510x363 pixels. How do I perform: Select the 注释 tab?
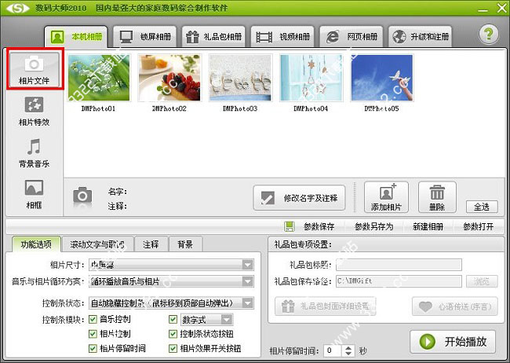151,244
